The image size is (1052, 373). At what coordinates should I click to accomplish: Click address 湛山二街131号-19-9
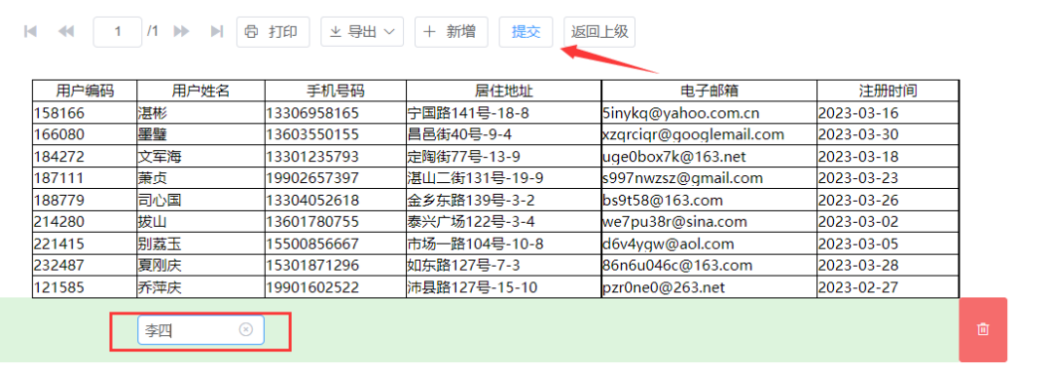pos(504,178)
